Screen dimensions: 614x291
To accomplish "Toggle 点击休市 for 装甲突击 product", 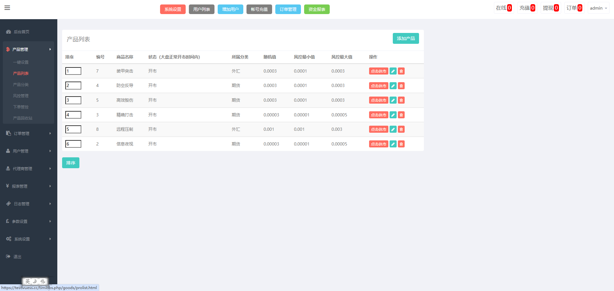I will (378, 71).
